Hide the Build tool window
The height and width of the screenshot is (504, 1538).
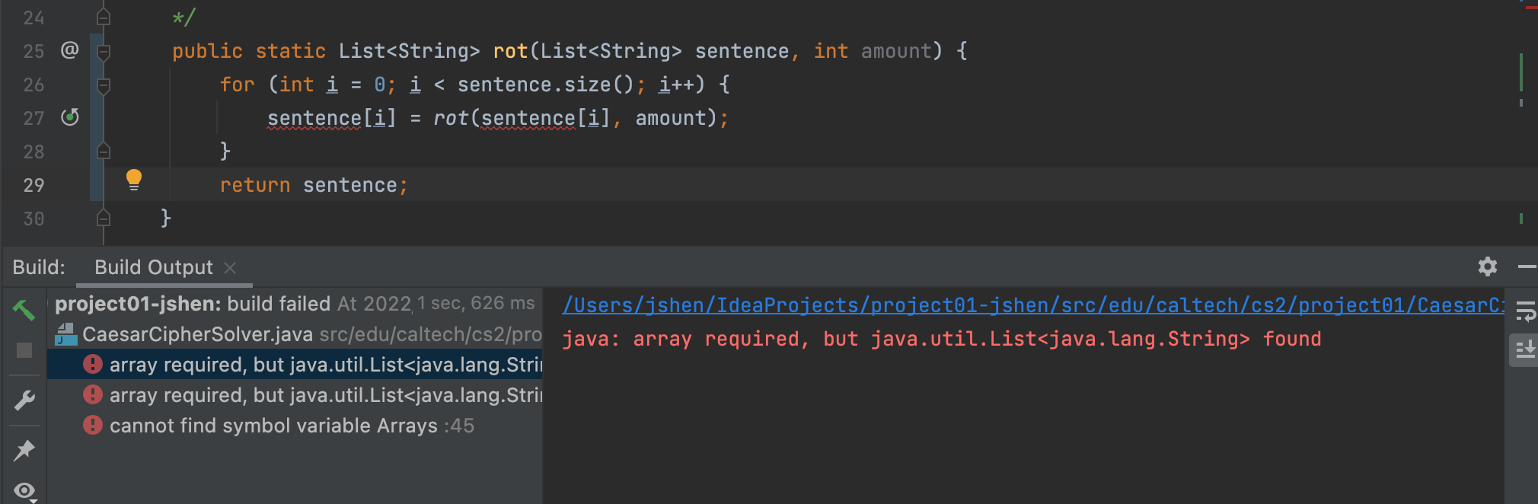[1526, 266]
